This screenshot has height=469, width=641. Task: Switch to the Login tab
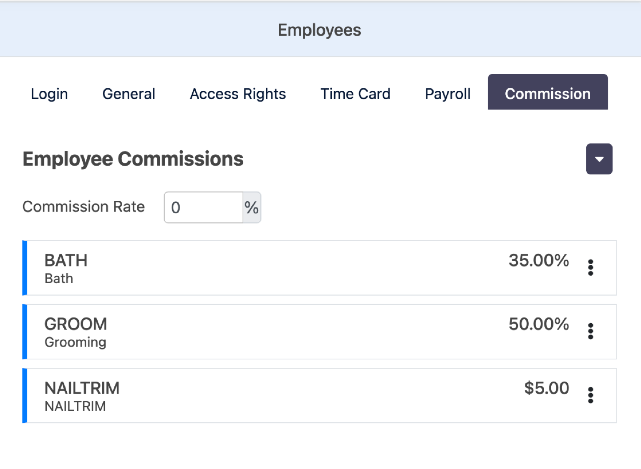click(49, 94)
